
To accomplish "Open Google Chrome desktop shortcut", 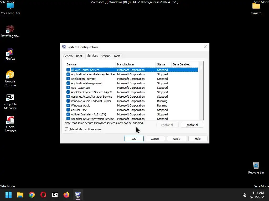I will [x=10, y=79].
